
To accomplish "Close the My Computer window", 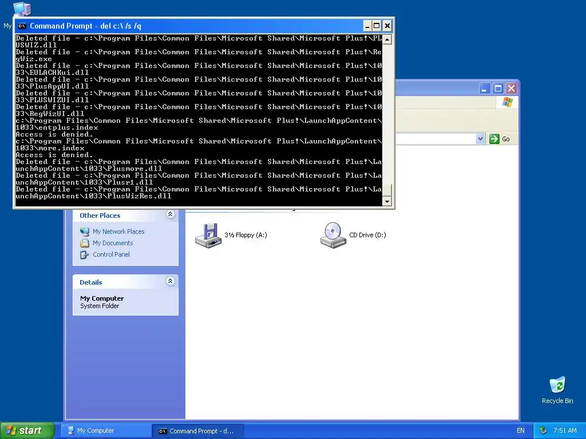I will (x=511, y=89).
